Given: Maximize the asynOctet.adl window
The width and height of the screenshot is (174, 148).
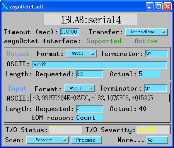Looking at the screenshot, I should tap(159, 6).
